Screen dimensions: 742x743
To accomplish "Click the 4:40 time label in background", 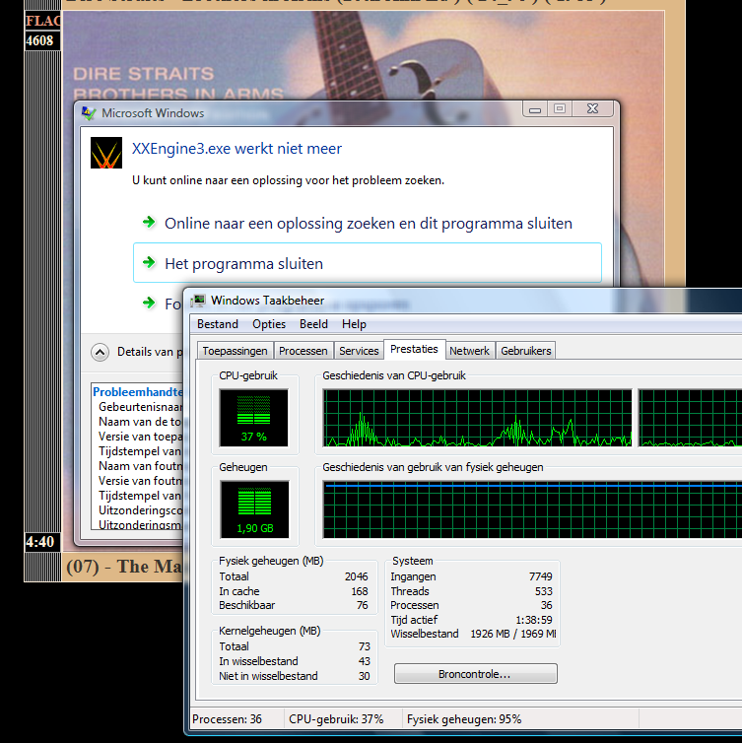I will pyautogui.click(x=40, y=542).
